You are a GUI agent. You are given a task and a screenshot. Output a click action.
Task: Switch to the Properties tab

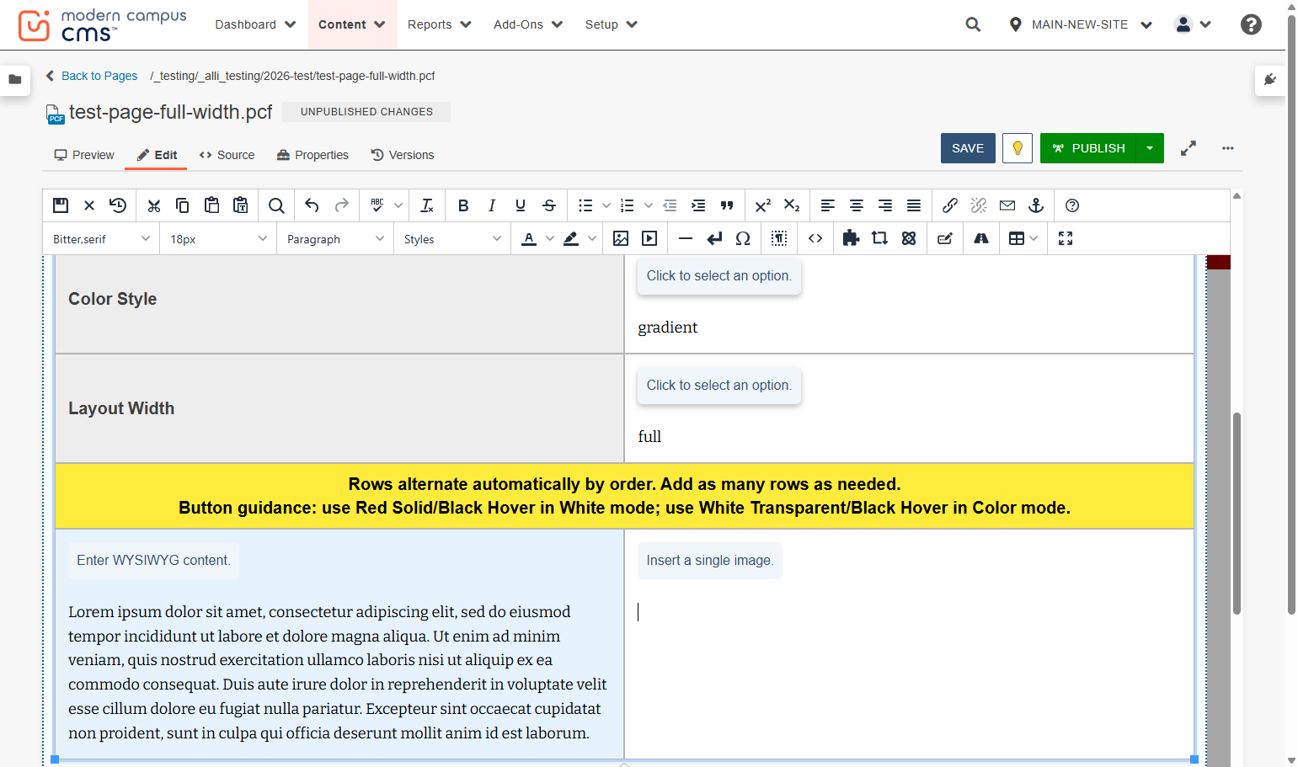click(312, 155)
